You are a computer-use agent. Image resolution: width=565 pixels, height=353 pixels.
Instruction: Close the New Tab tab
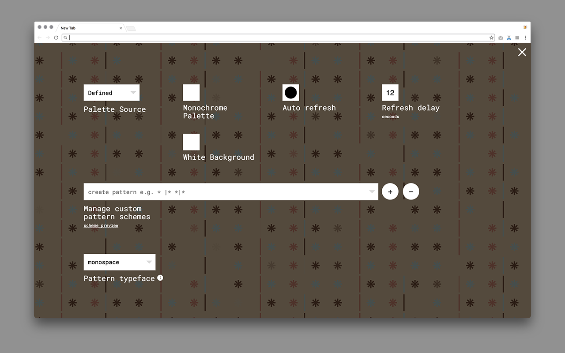[x=121, y=28]
